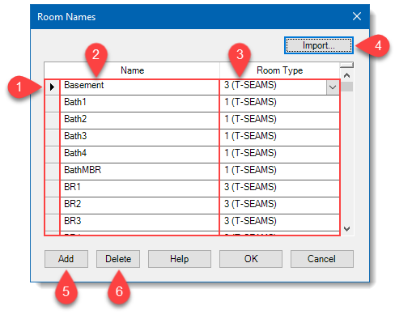The width and height of the screenshot is (395, 314).
Task: Confirm with the OK button
Action: [x=251, y=259]
